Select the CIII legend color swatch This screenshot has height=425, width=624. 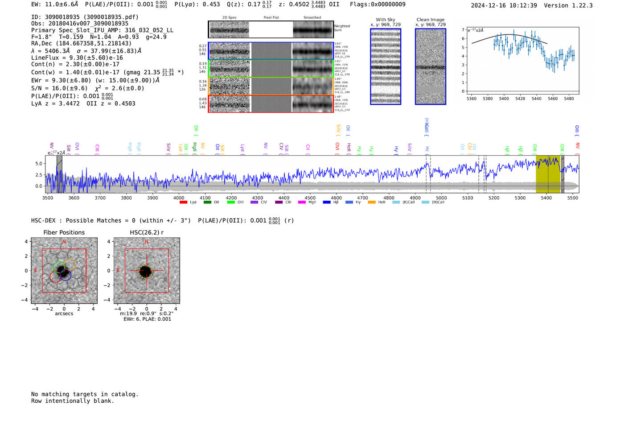pos(279,202)
